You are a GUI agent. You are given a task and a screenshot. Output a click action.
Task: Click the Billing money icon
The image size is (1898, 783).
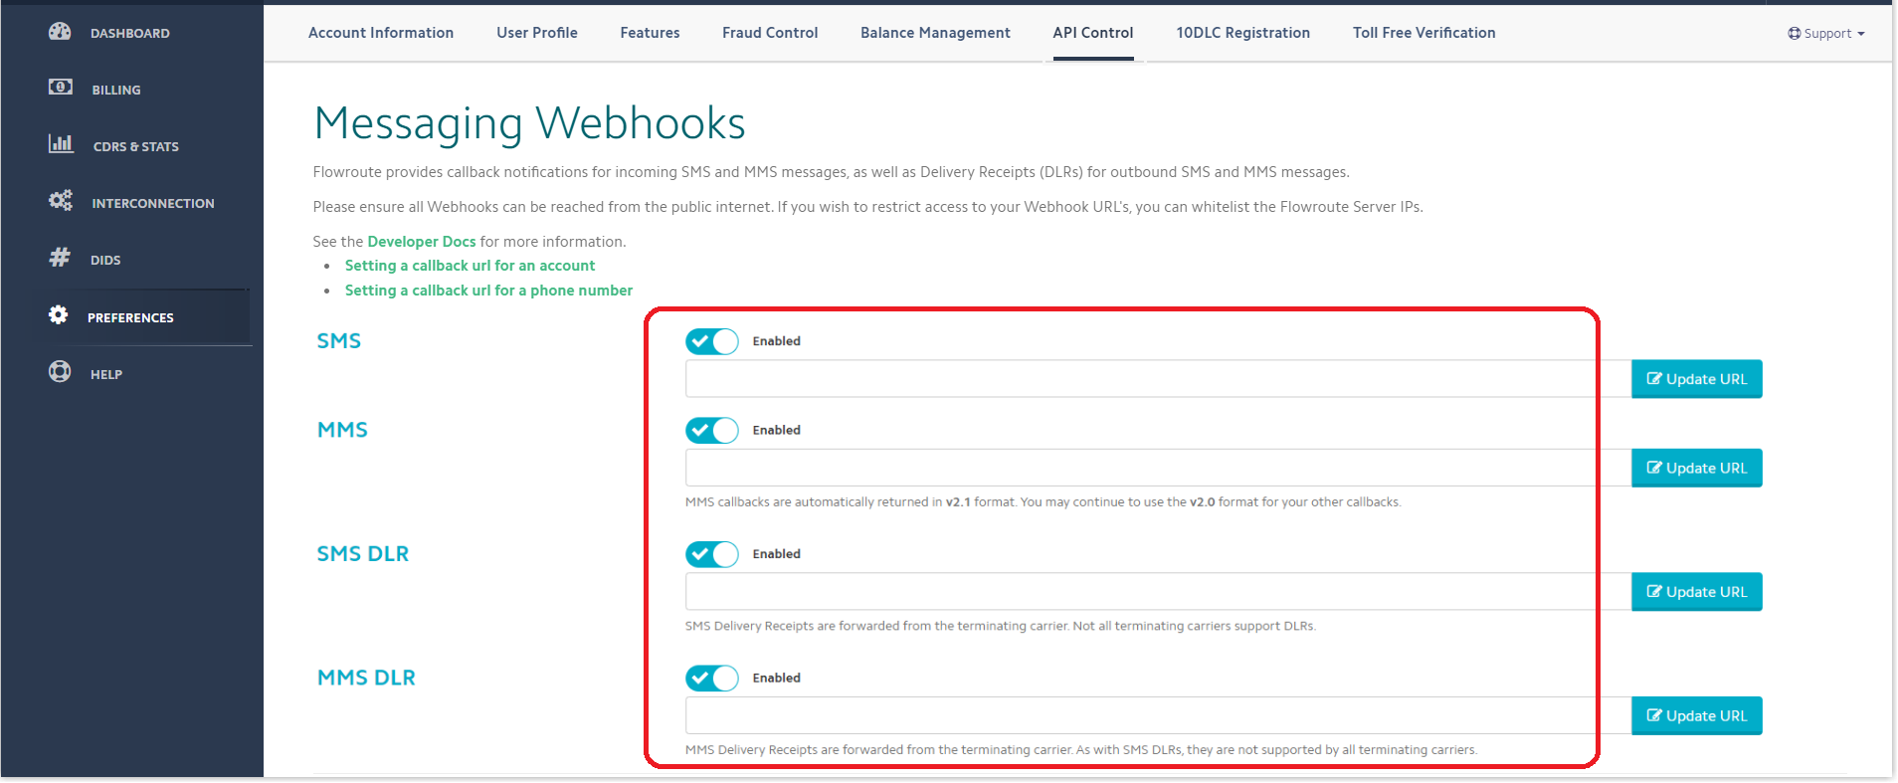(x=60, y=88)
